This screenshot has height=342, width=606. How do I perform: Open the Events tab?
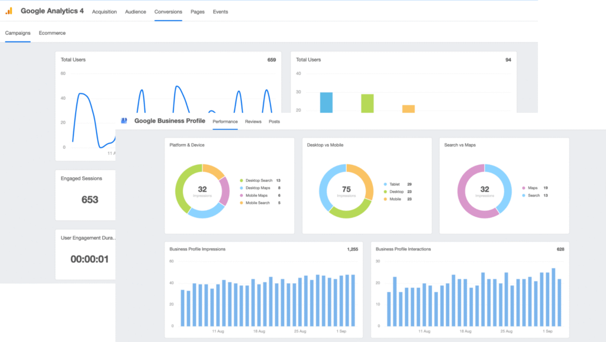pos(220,12)
